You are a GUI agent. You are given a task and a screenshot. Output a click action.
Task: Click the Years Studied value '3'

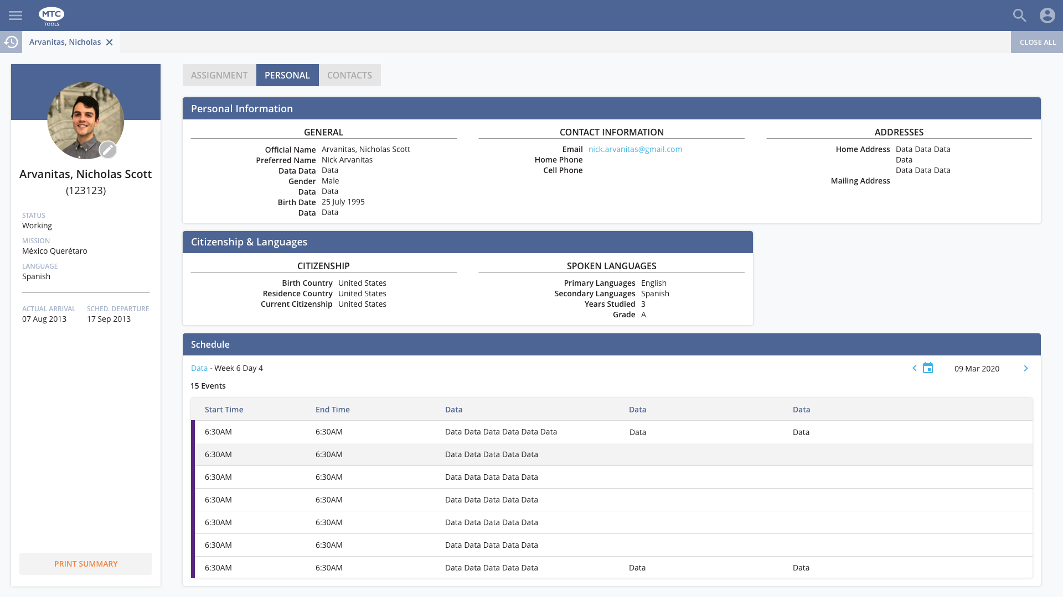click(x=643, y=304)
